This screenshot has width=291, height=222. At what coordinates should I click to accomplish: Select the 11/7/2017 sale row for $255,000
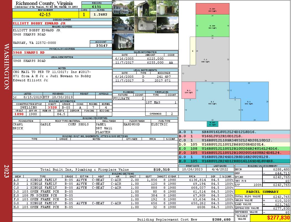(x=145, y=62)
